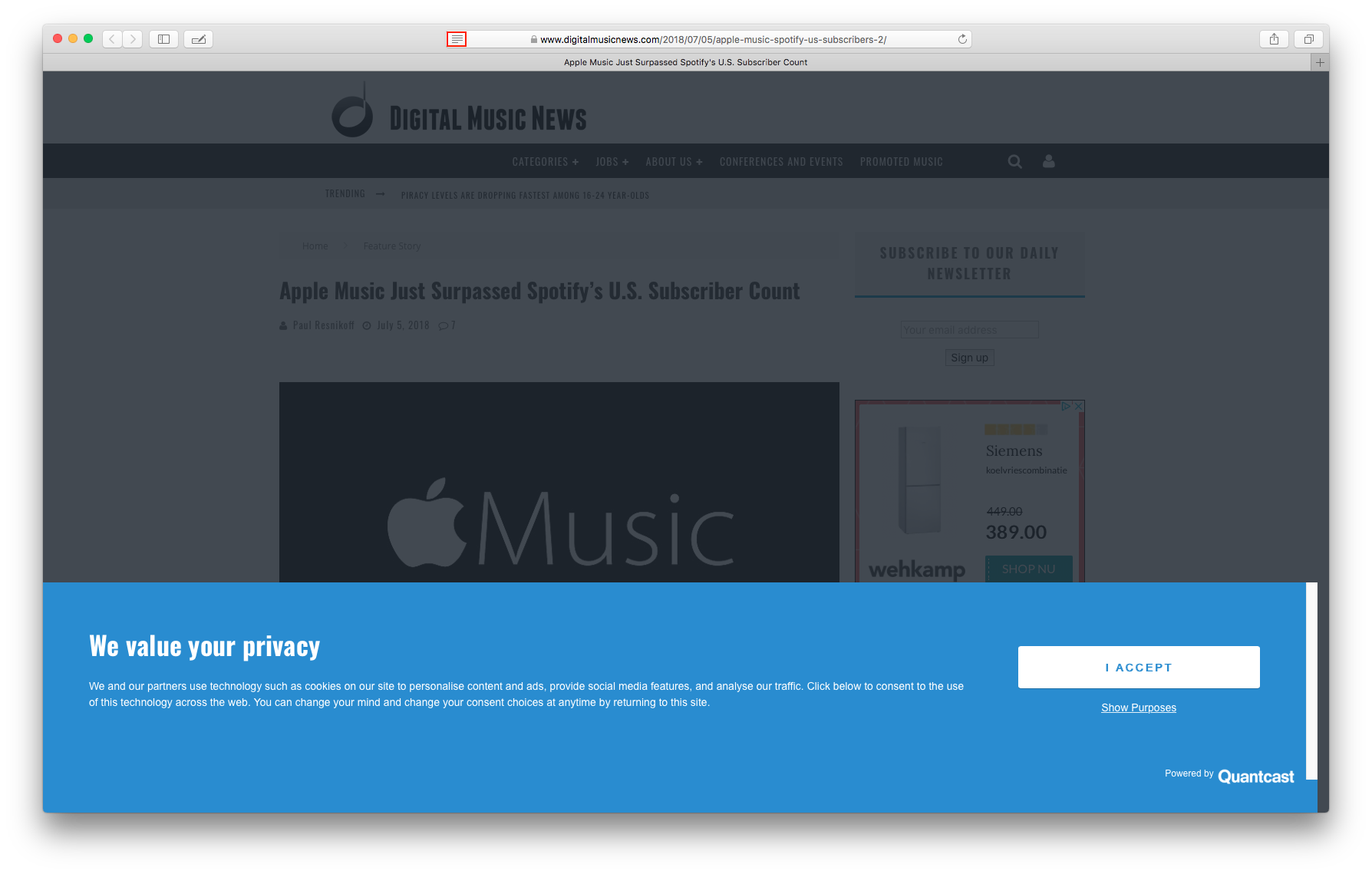Click author Paul Resnikoff link
The image size is (1372, 874).
(323, 325)
